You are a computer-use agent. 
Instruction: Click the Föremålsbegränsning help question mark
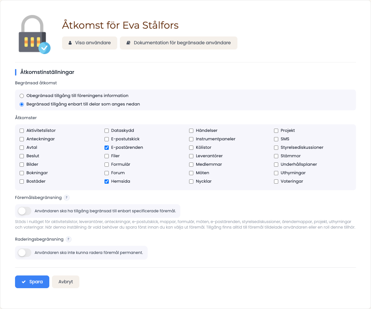tap(67, 198)
